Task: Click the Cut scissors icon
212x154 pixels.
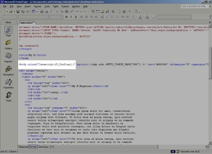Action: (x=57, y=12)
